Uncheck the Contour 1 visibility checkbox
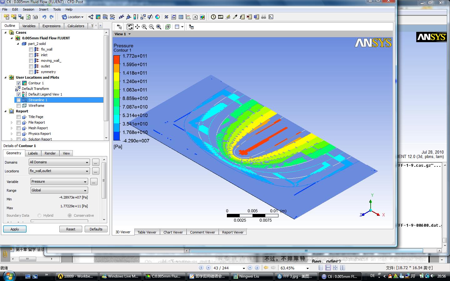This screenshot has width=450, height=281. click(18, 83)
